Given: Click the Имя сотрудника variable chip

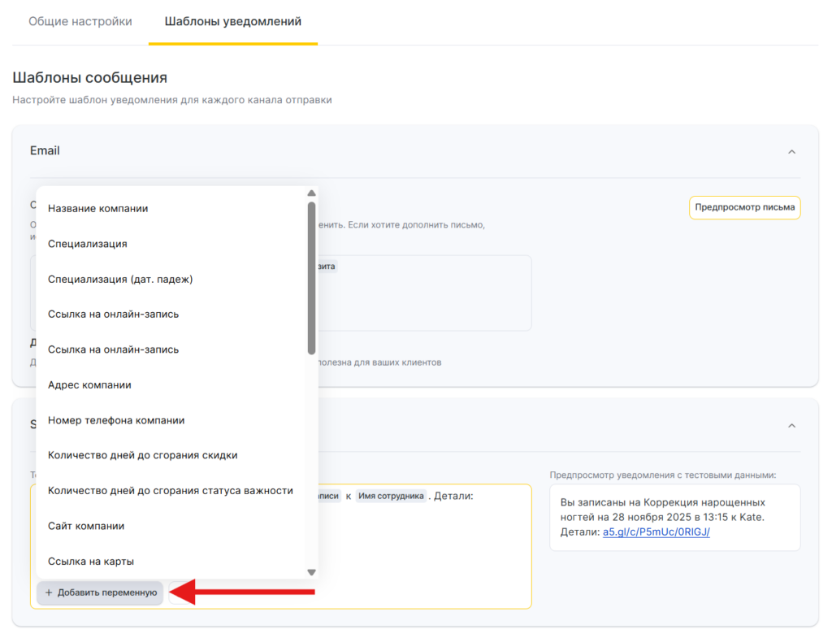Looking at the screenshot, I should (391, 496).
